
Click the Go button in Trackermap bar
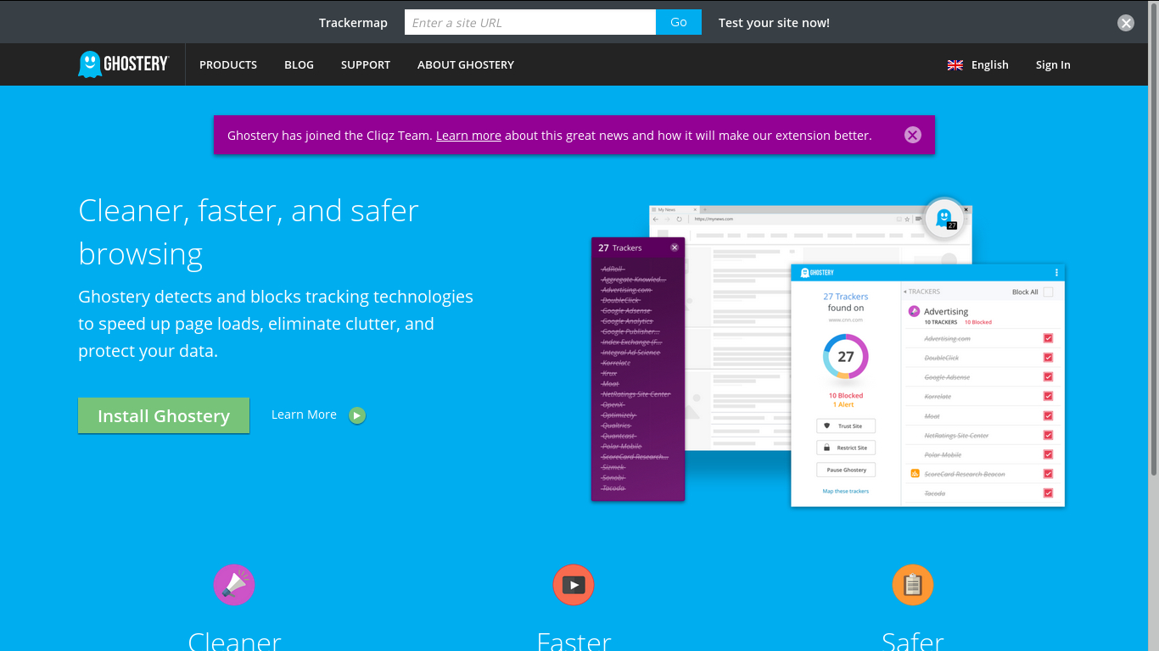679,22
